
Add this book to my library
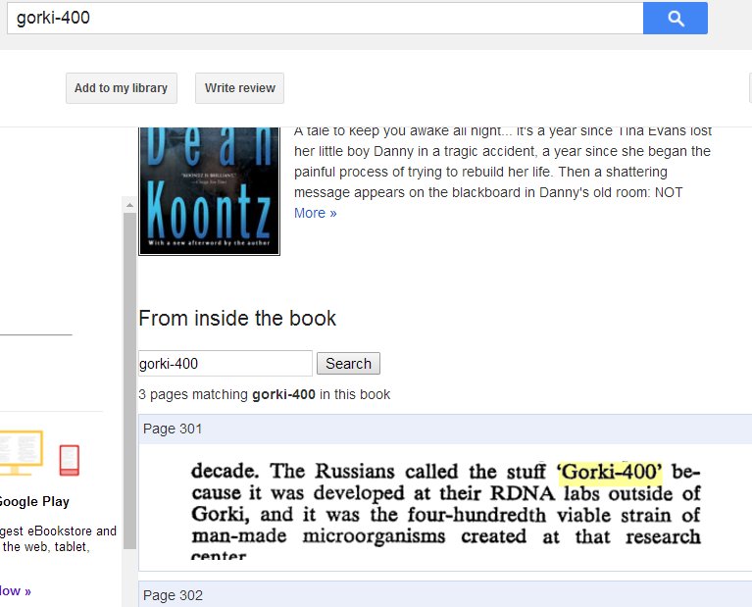(121, 88)
